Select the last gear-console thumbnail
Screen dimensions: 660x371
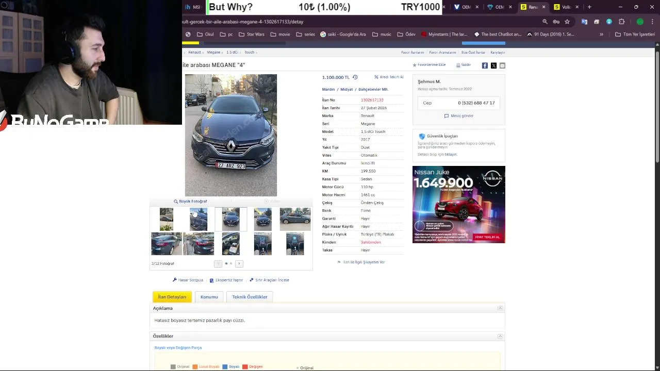[x=295, y=244]
